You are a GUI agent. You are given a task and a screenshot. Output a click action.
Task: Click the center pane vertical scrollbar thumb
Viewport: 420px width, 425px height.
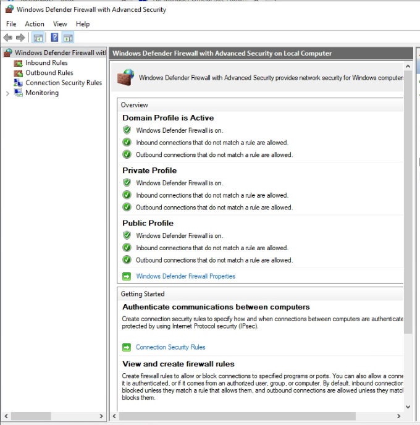408,202
